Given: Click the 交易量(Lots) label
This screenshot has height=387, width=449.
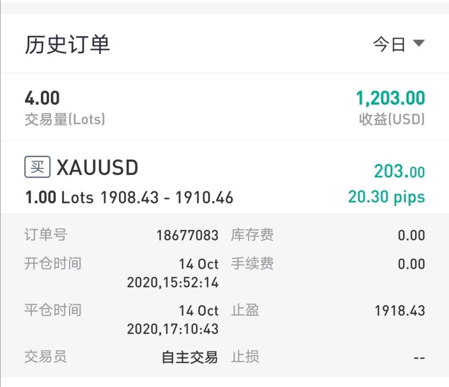Looking at the screenshot, I should [x=64, y=120].
